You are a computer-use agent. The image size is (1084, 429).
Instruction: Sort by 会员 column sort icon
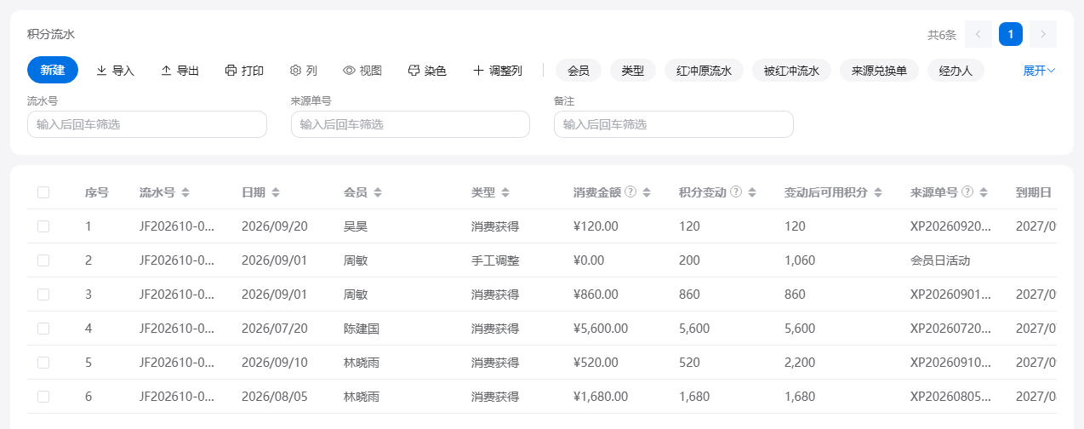coord(378,193)
